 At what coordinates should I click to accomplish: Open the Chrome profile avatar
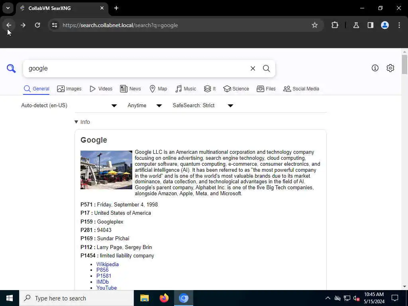[384, 25]
